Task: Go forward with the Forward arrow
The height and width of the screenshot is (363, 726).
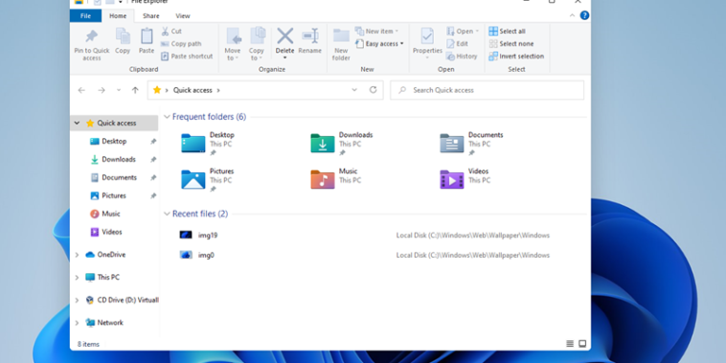Action: [102, 90]
